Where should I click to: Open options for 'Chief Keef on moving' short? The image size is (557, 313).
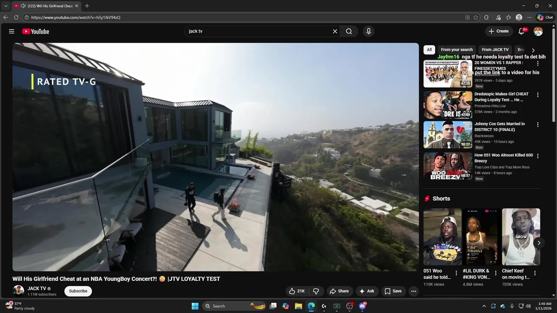(x=535, y=273)
